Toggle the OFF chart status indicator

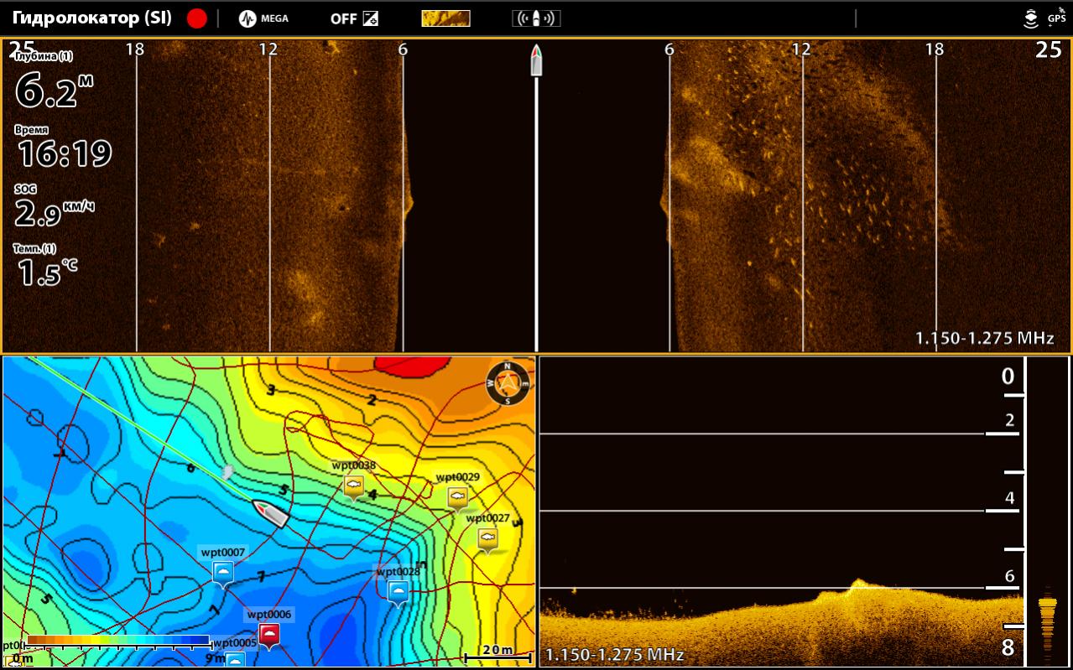click(353, 18)
